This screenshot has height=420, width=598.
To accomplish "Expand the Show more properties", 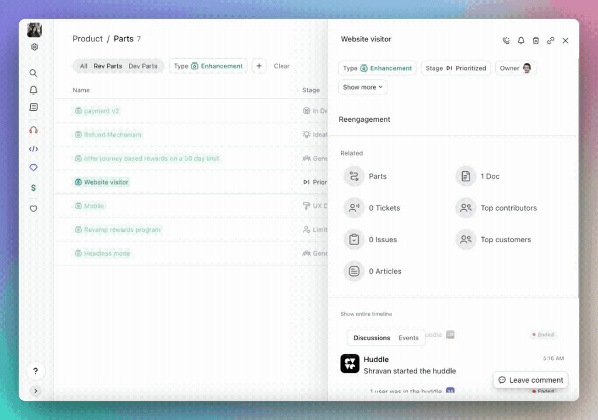I will coord(362,87).
